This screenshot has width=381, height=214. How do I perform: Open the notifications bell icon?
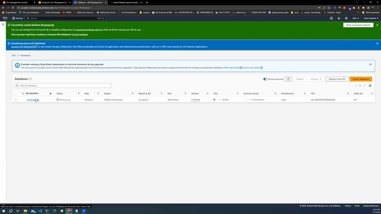(x=339, y=18)
